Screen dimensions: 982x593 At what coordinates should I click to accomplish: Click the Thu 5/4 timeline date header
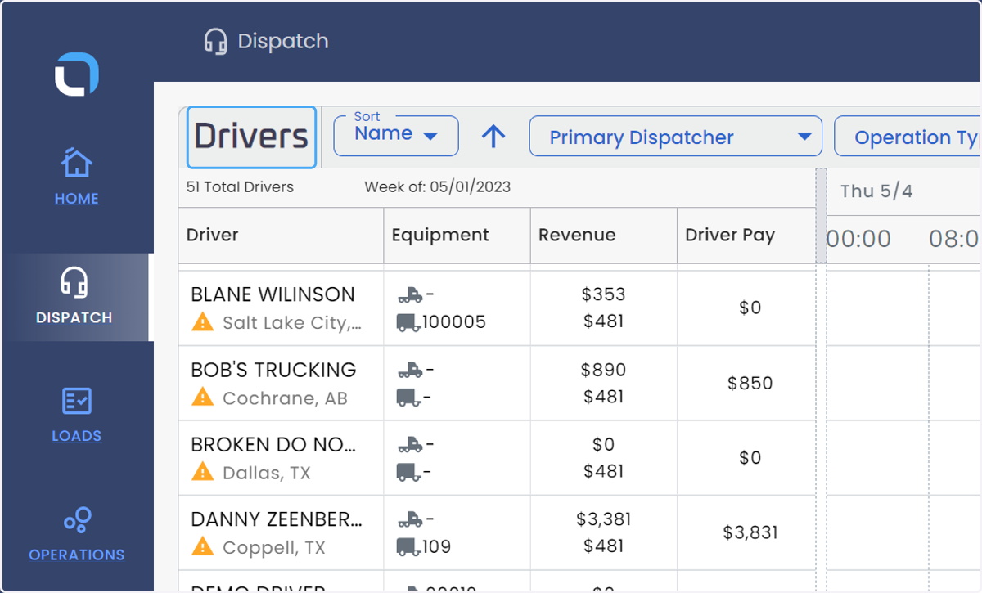(x=876, y=191)
